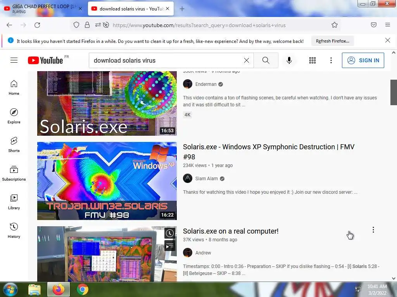Open 'Solaris.exe on a real computer!' title
This screenshot has width=397, height=297.
point(231,231)
